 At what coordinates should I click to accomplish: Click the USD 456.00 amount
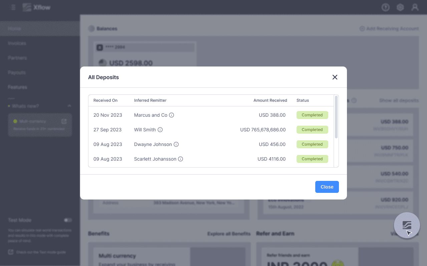[x=272, y=144]
